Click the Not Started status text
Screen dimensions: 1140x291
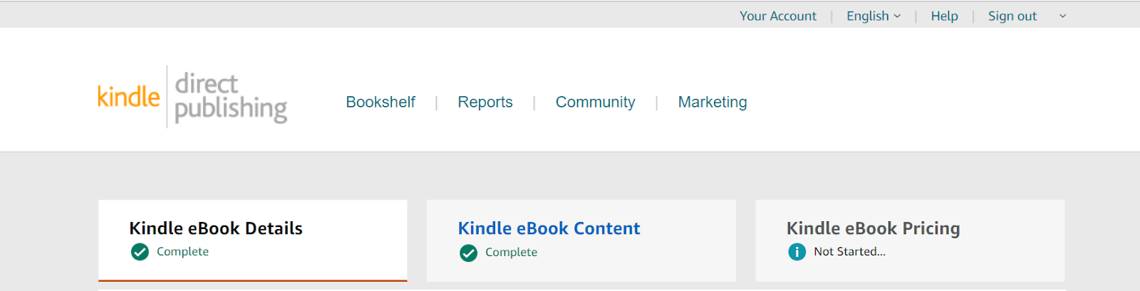[x=850, y=252]
